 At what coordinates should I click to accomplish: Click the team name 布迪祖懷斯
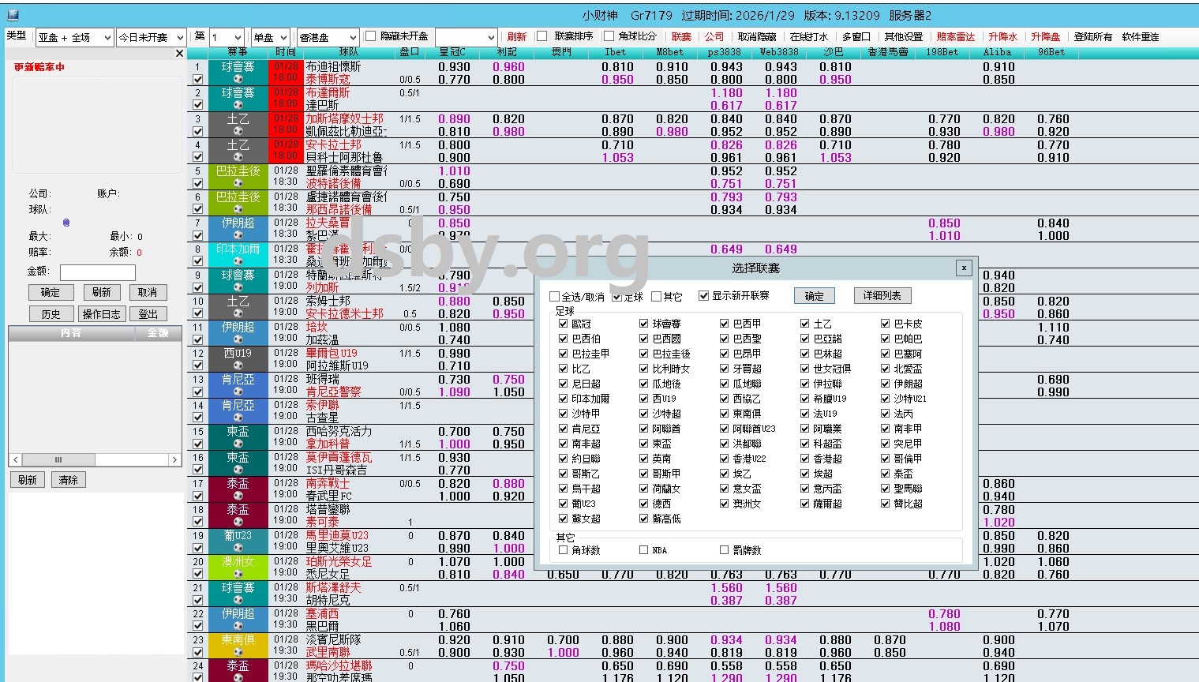pos(333,67)
